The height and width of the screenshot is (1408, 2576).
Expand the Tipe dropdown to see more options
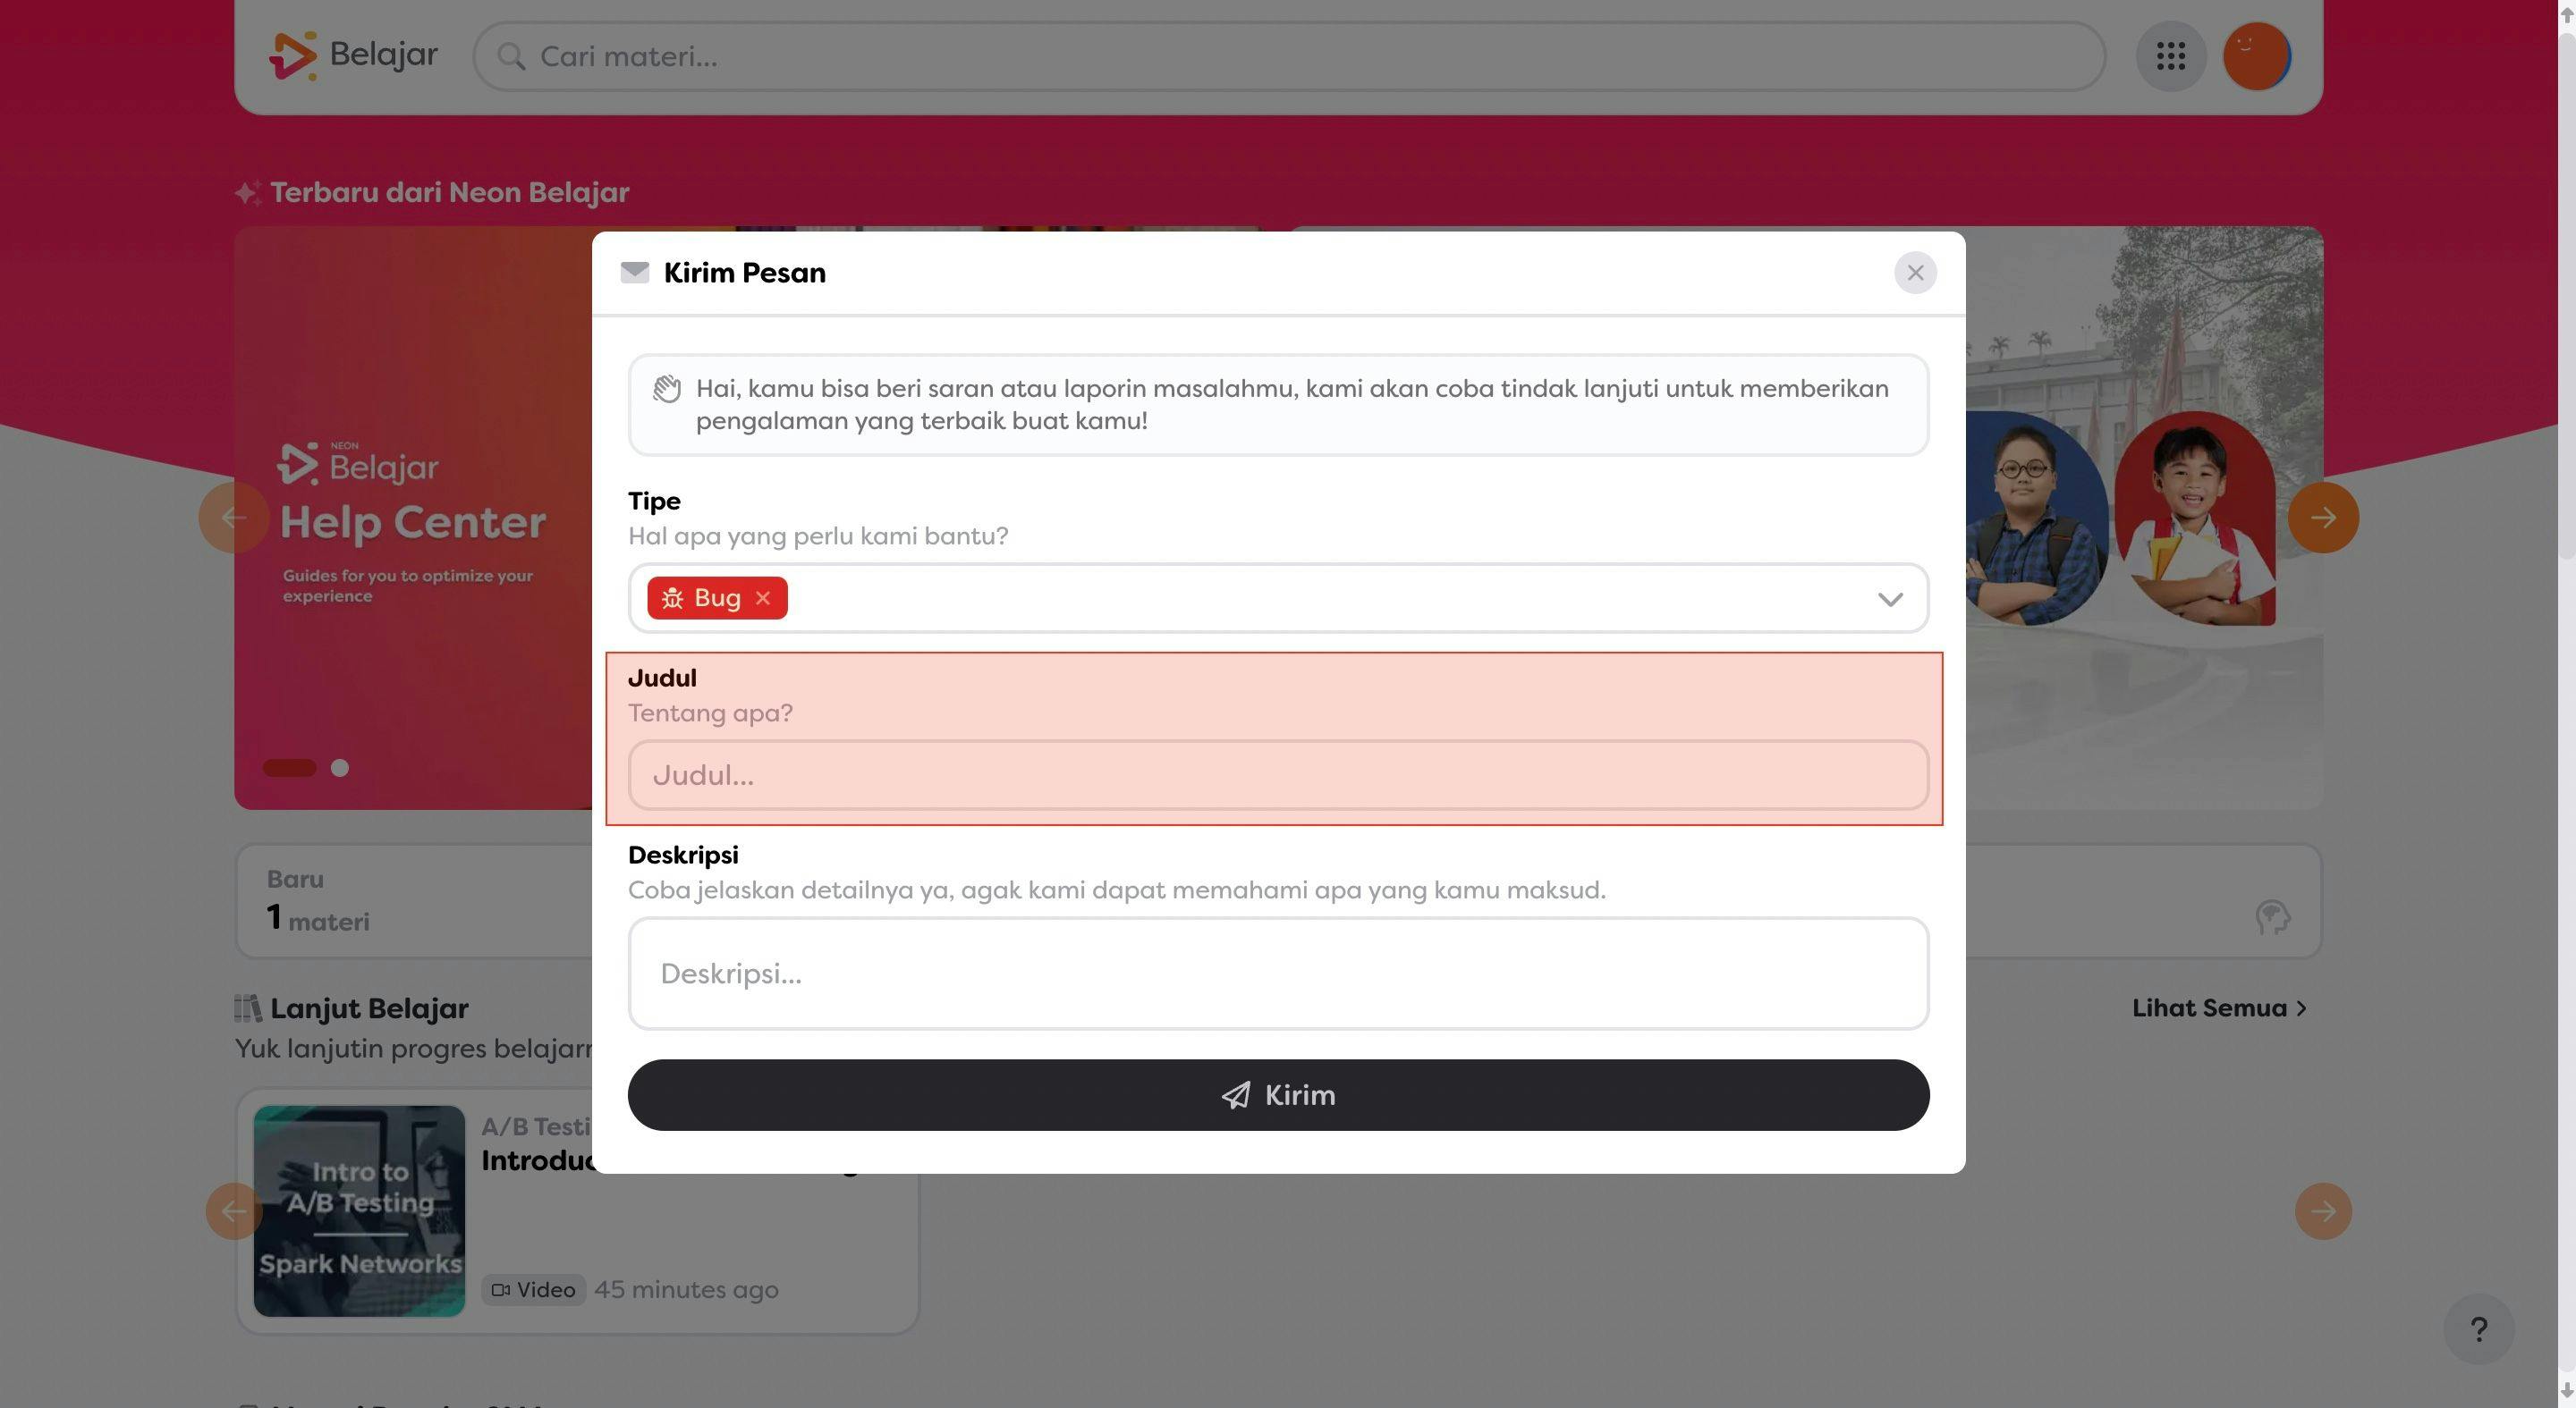click(x=1893, y=596)
